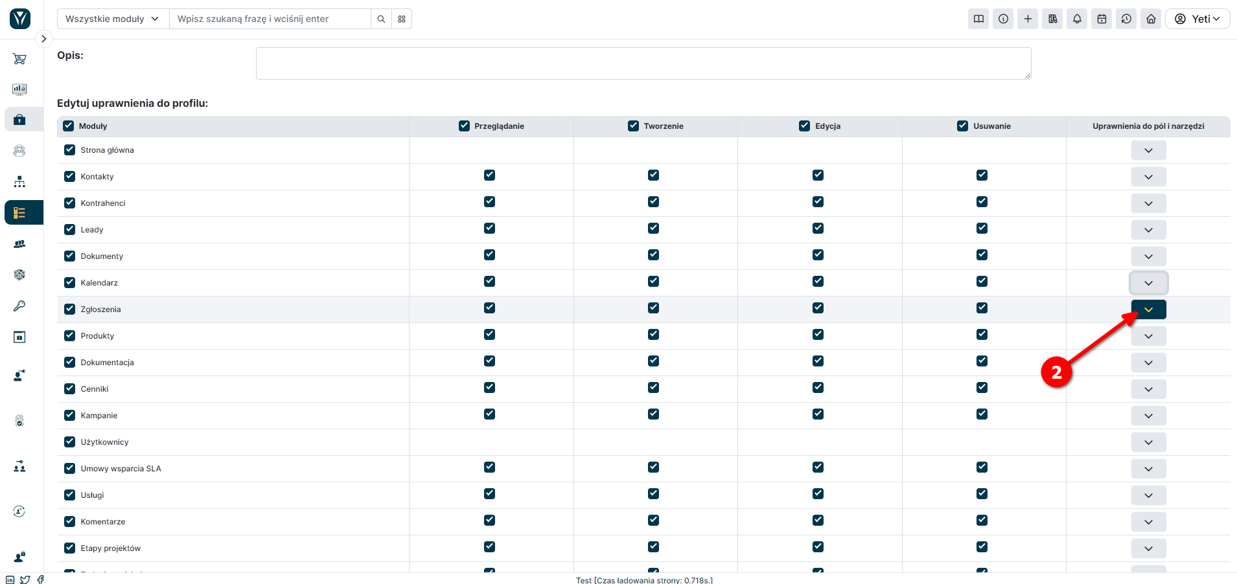Click the Komentarze module label
Viewport: 1237px width, 584px height.
(x=102, y=522)
